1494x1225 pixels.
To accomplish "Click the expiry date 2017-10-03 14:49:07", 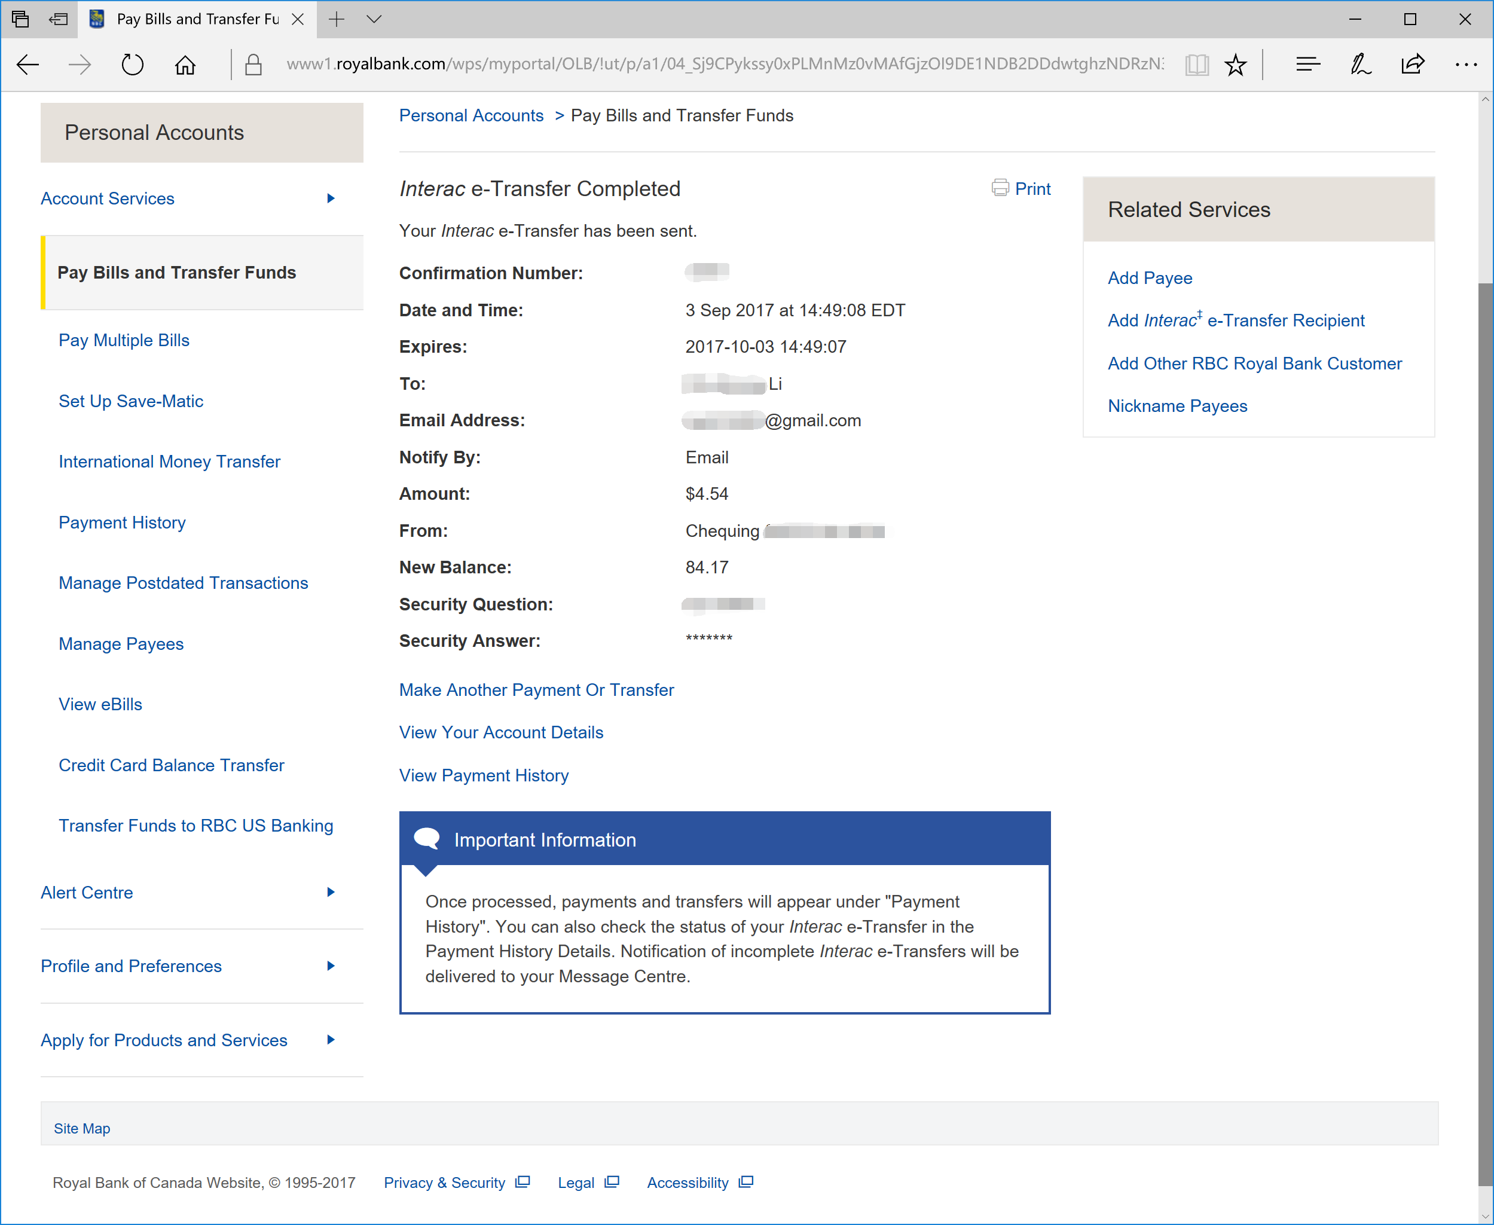I will click(766, 347).
